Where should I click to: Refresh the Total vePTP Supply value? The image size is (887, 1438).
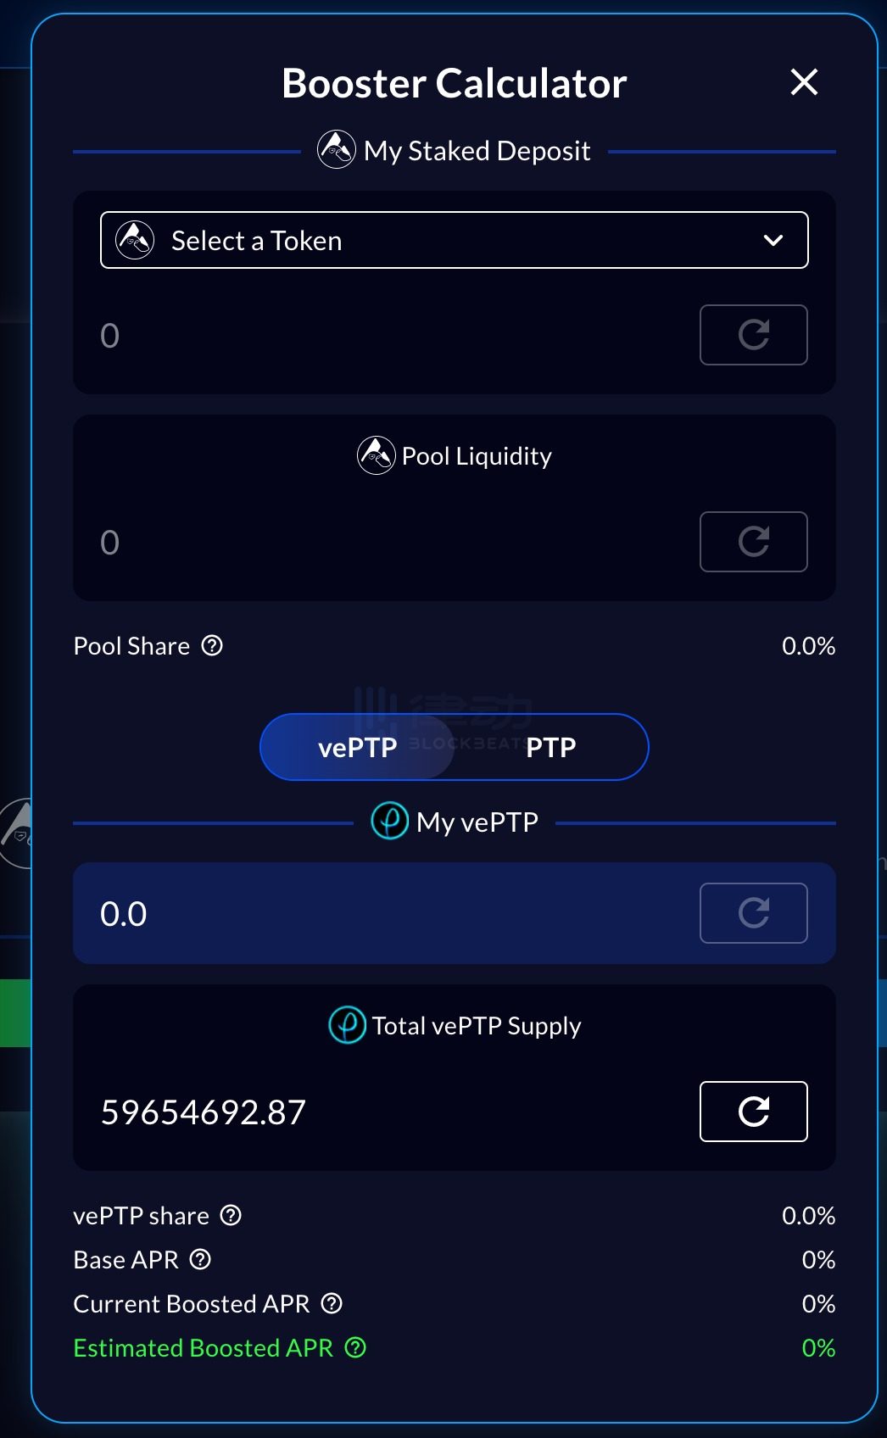[753, 1112]
